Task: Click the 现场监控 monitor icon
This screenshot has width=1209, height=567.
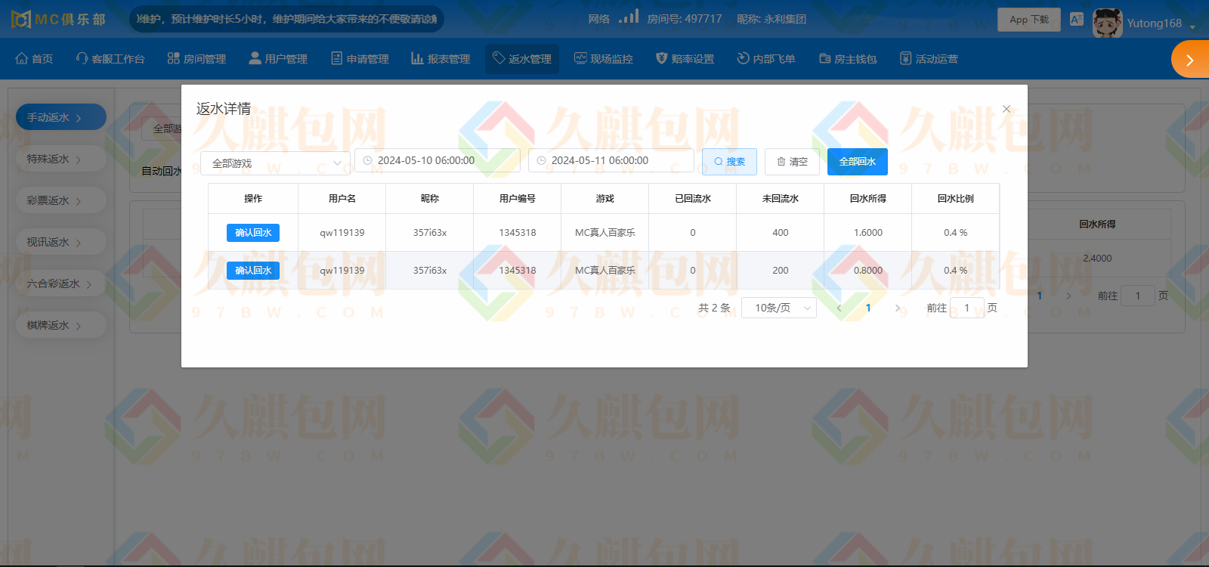Action: (580, 58)
